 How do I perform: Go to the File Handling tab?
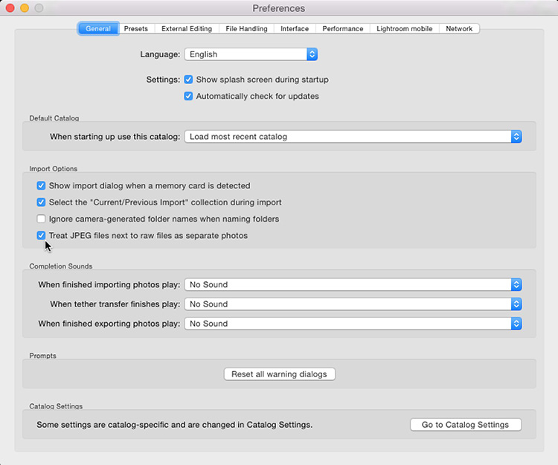click(x=246, y=28)
